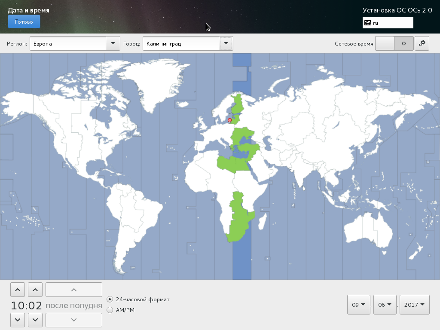Image resolution: width=440 pixels, height=330 pixels.
Task: Open the day dropdown showing 09
Action: tap(359, 305)
